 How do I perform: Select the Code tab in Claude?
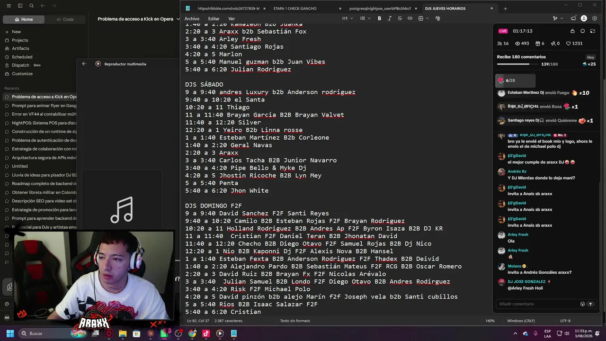pyautogui.click(x=65, y=19)
